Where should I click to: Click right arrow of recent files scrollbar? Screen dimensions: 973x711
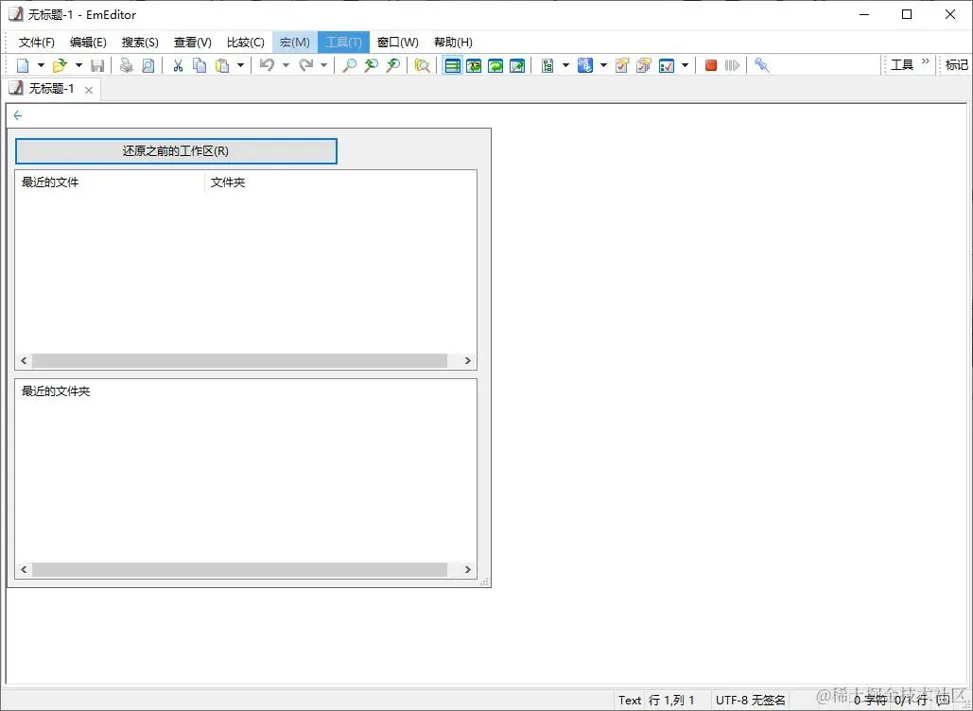pos(468,360)
